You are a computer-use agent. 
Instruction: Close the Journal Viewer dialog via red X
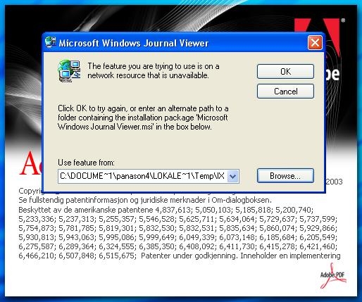point(315,43)
